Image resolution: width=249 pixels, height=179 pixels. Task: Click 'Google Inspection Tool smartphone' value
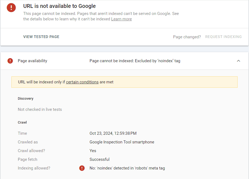pyautogui.click(x=122, y=142)
